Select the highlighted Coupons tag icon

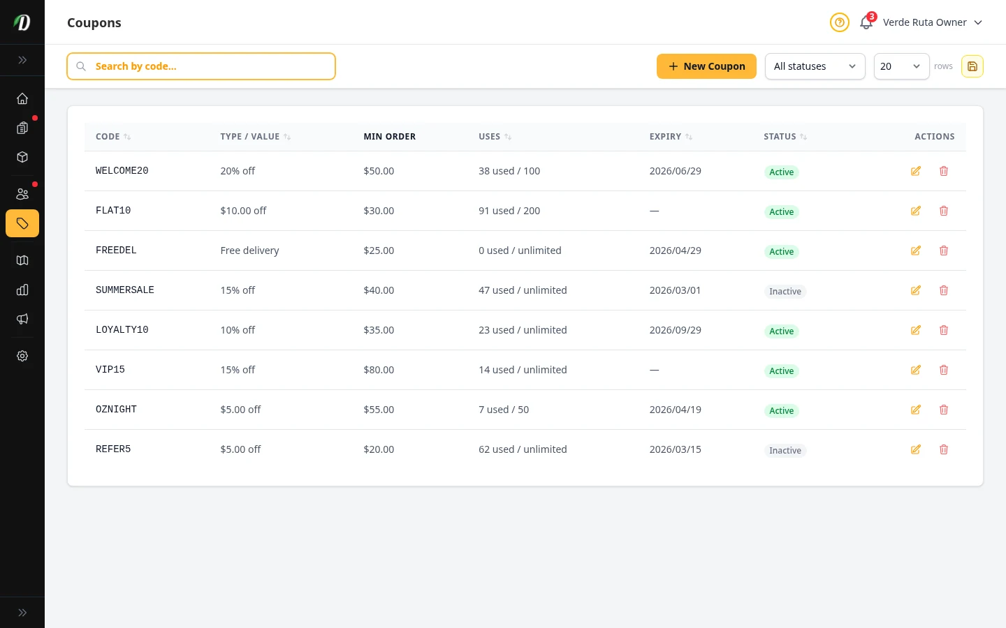pos(22,223)
